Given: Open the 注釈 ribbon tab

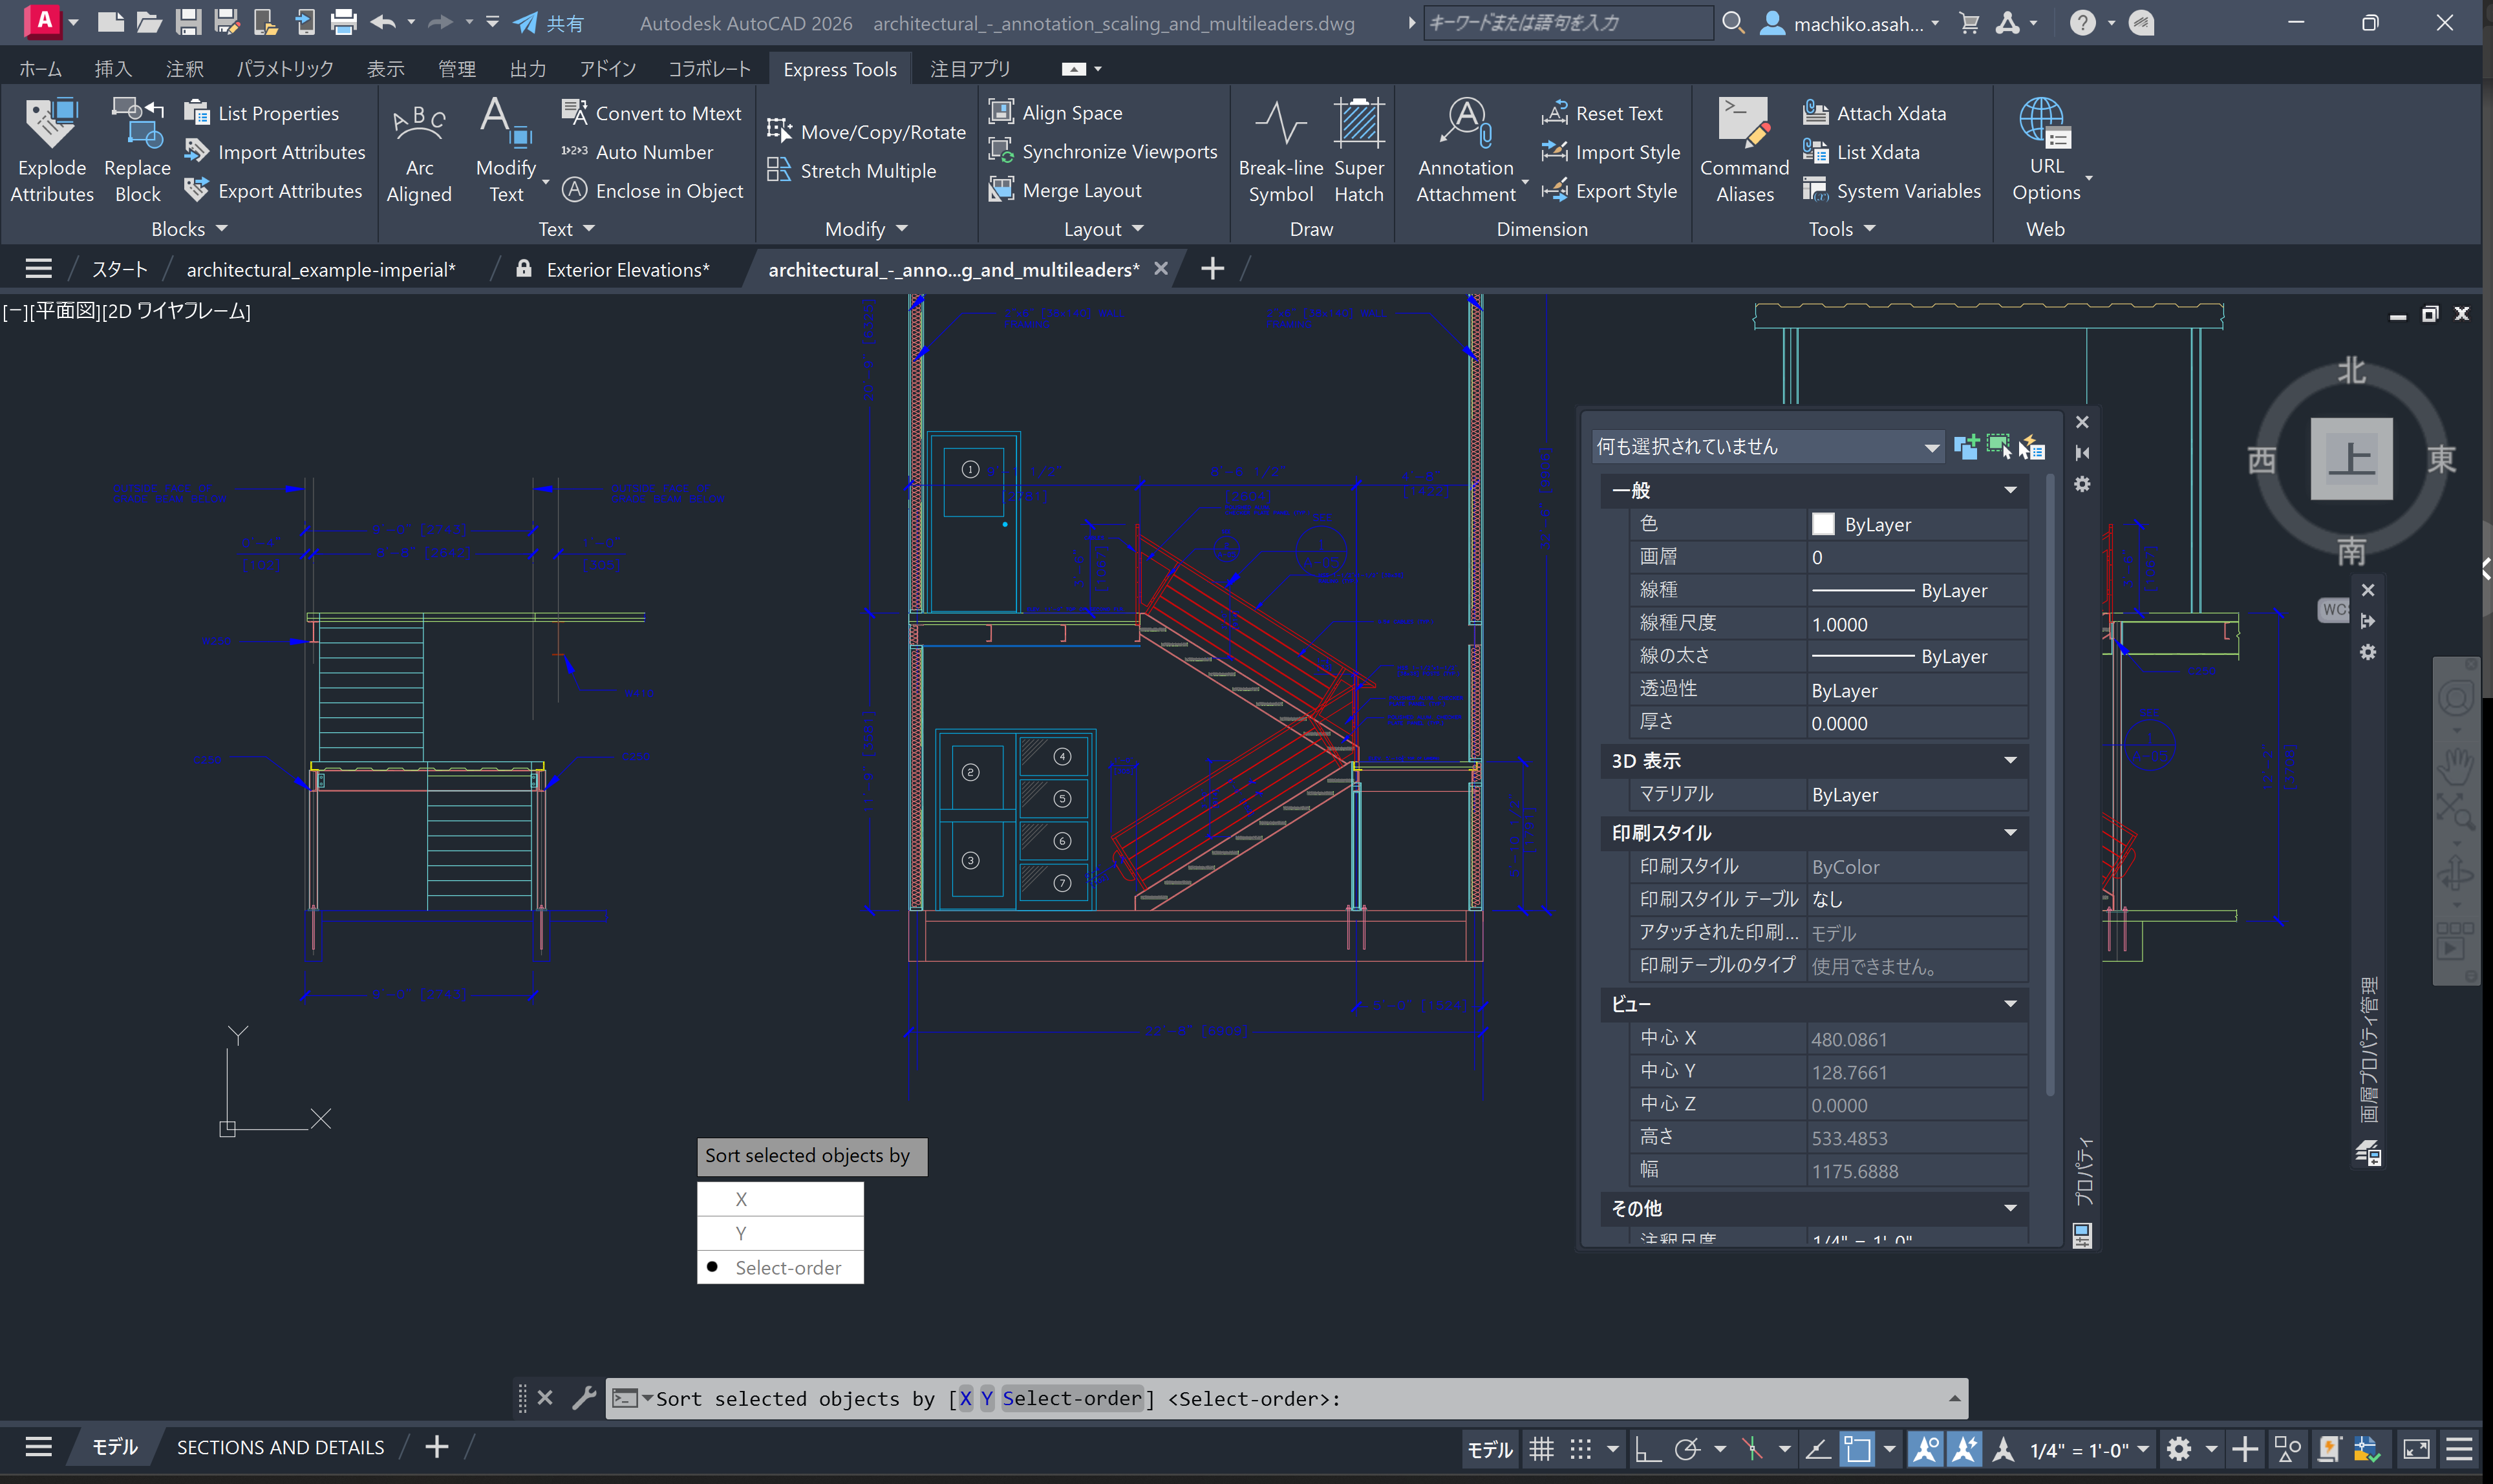Looking at the screenshot, I should 184,69.
